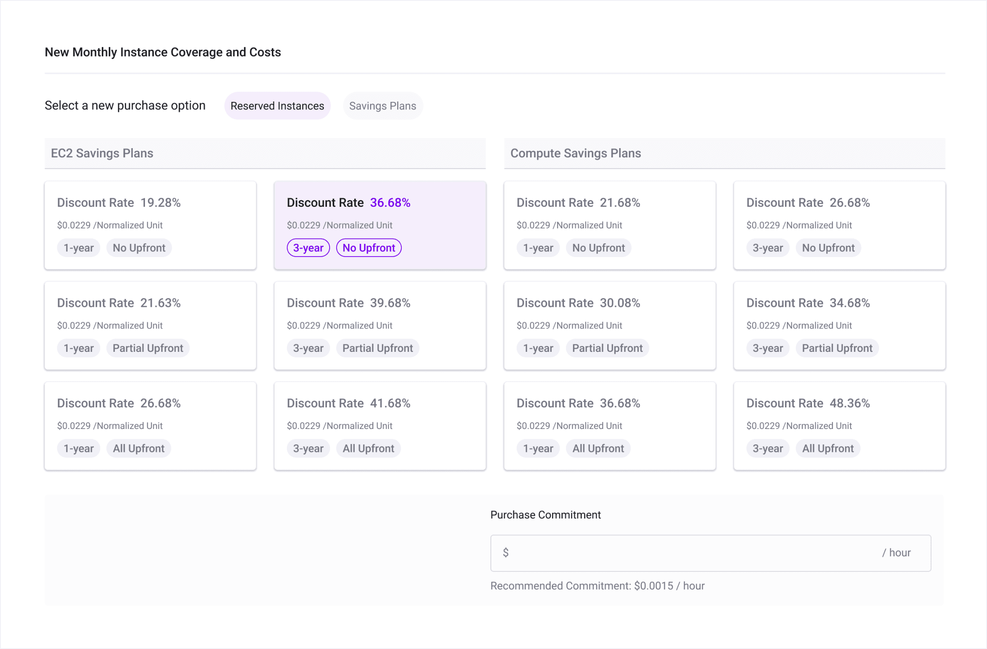Click 3-year tag on 34.68% card
Screen dimensions: 987x649
point(768,348)
